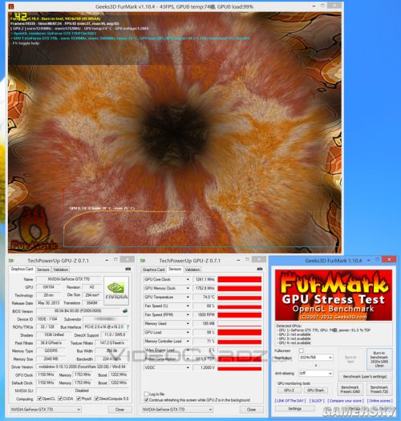This screenshot has height=421, width=401.
Task: Click the 74.0 °C GPU temperature value
Action: click(205, 298)
